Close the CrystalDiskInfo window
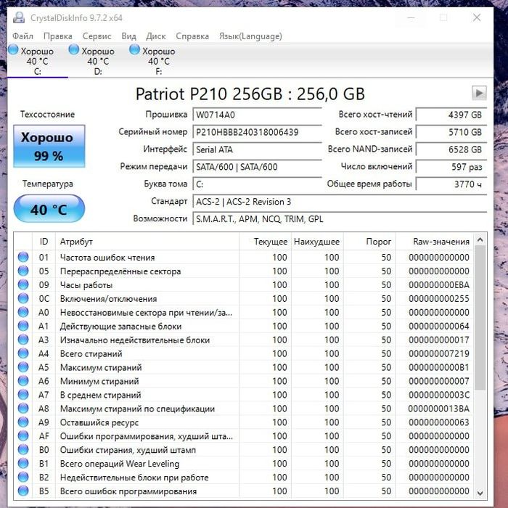This screenshot has height=508, width=508. (477, 17)
